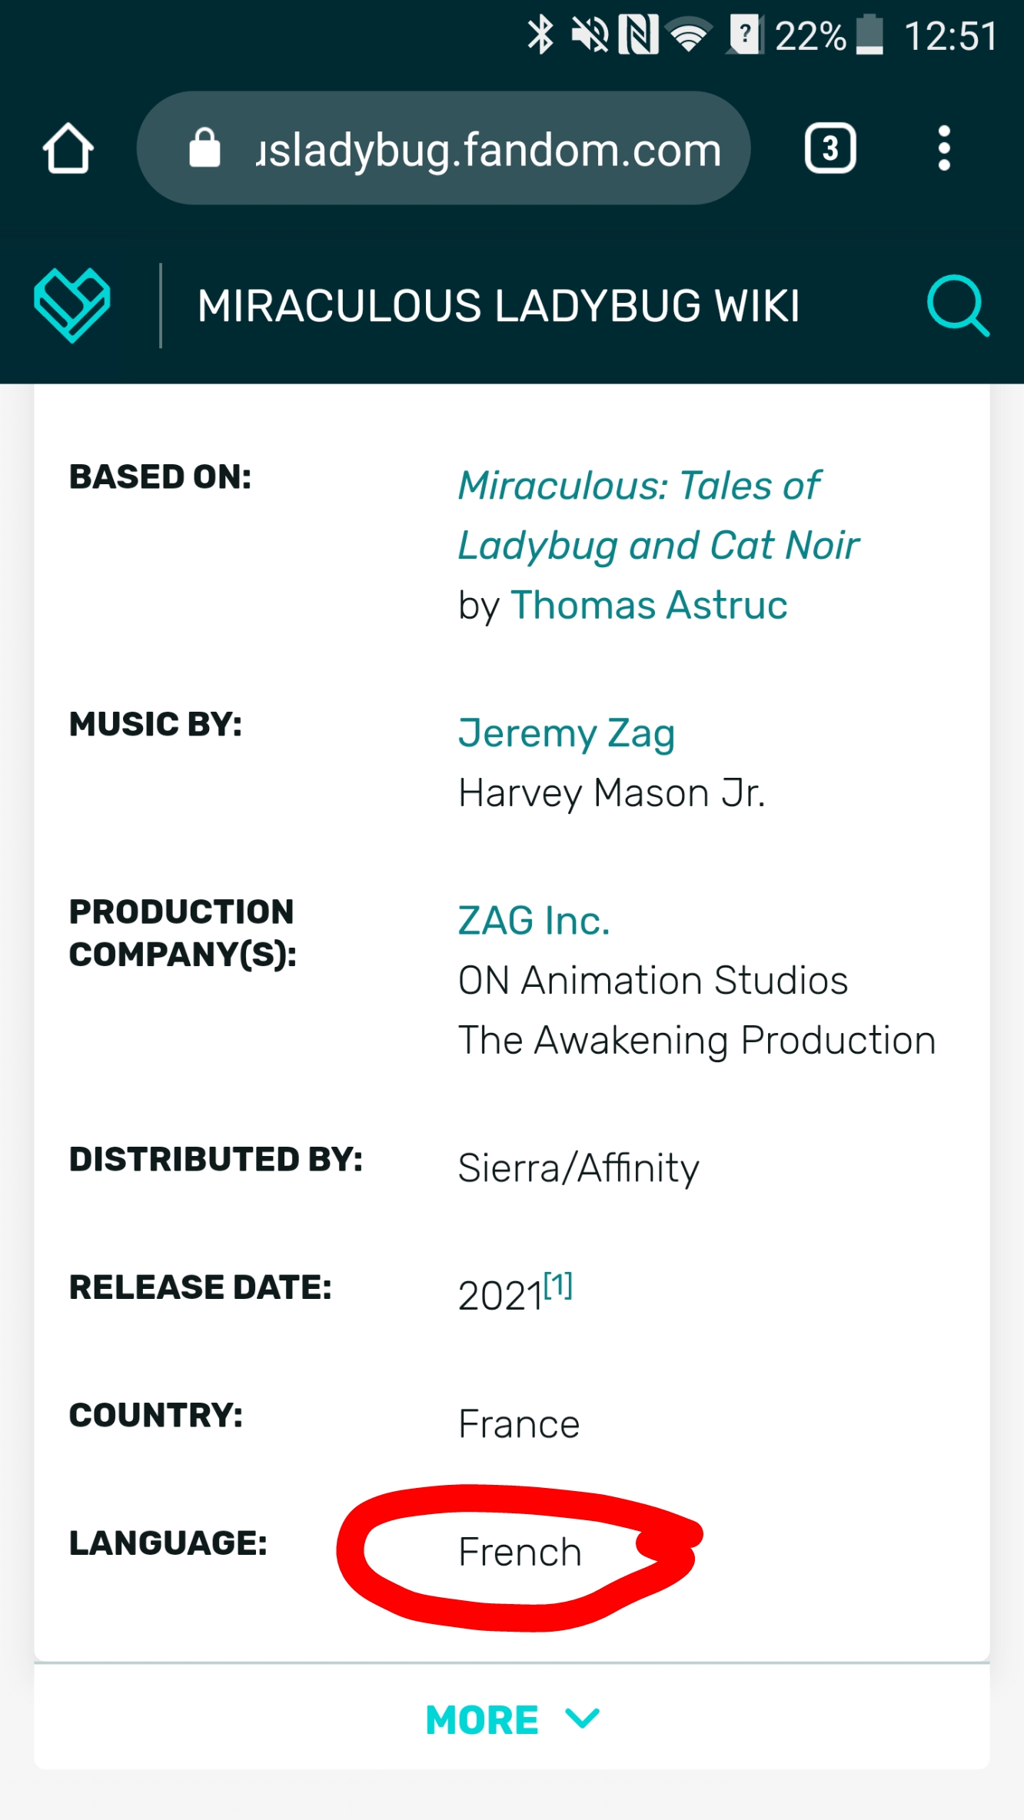Open the Thomas Astruc link

(x=649, y=605)
